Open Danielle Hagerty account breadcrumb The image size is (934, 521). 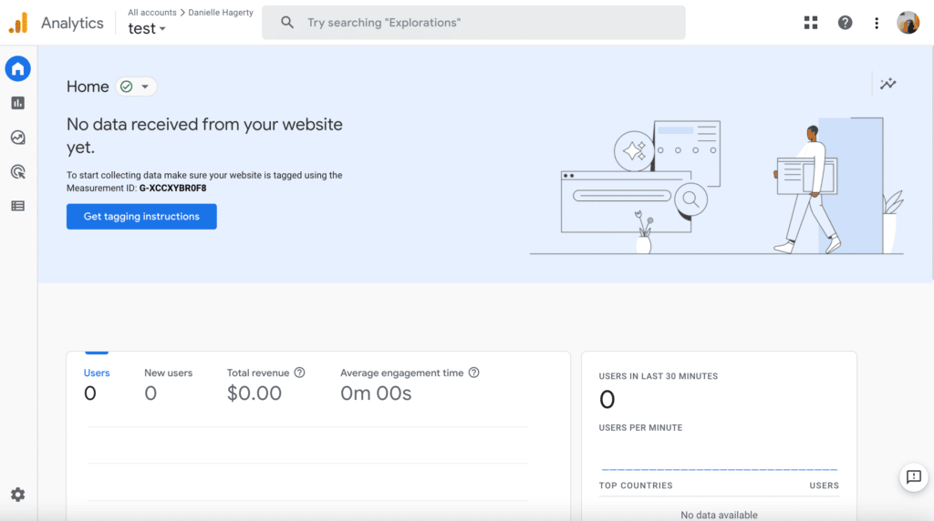click(x=221, y=13)
